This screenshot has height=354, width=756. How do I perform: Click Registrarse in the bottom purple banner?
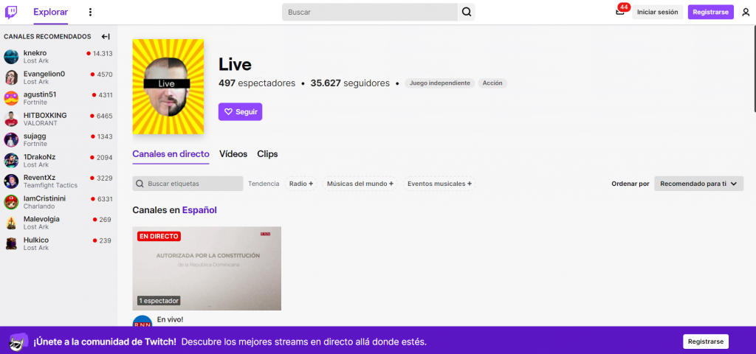(706, 341)
